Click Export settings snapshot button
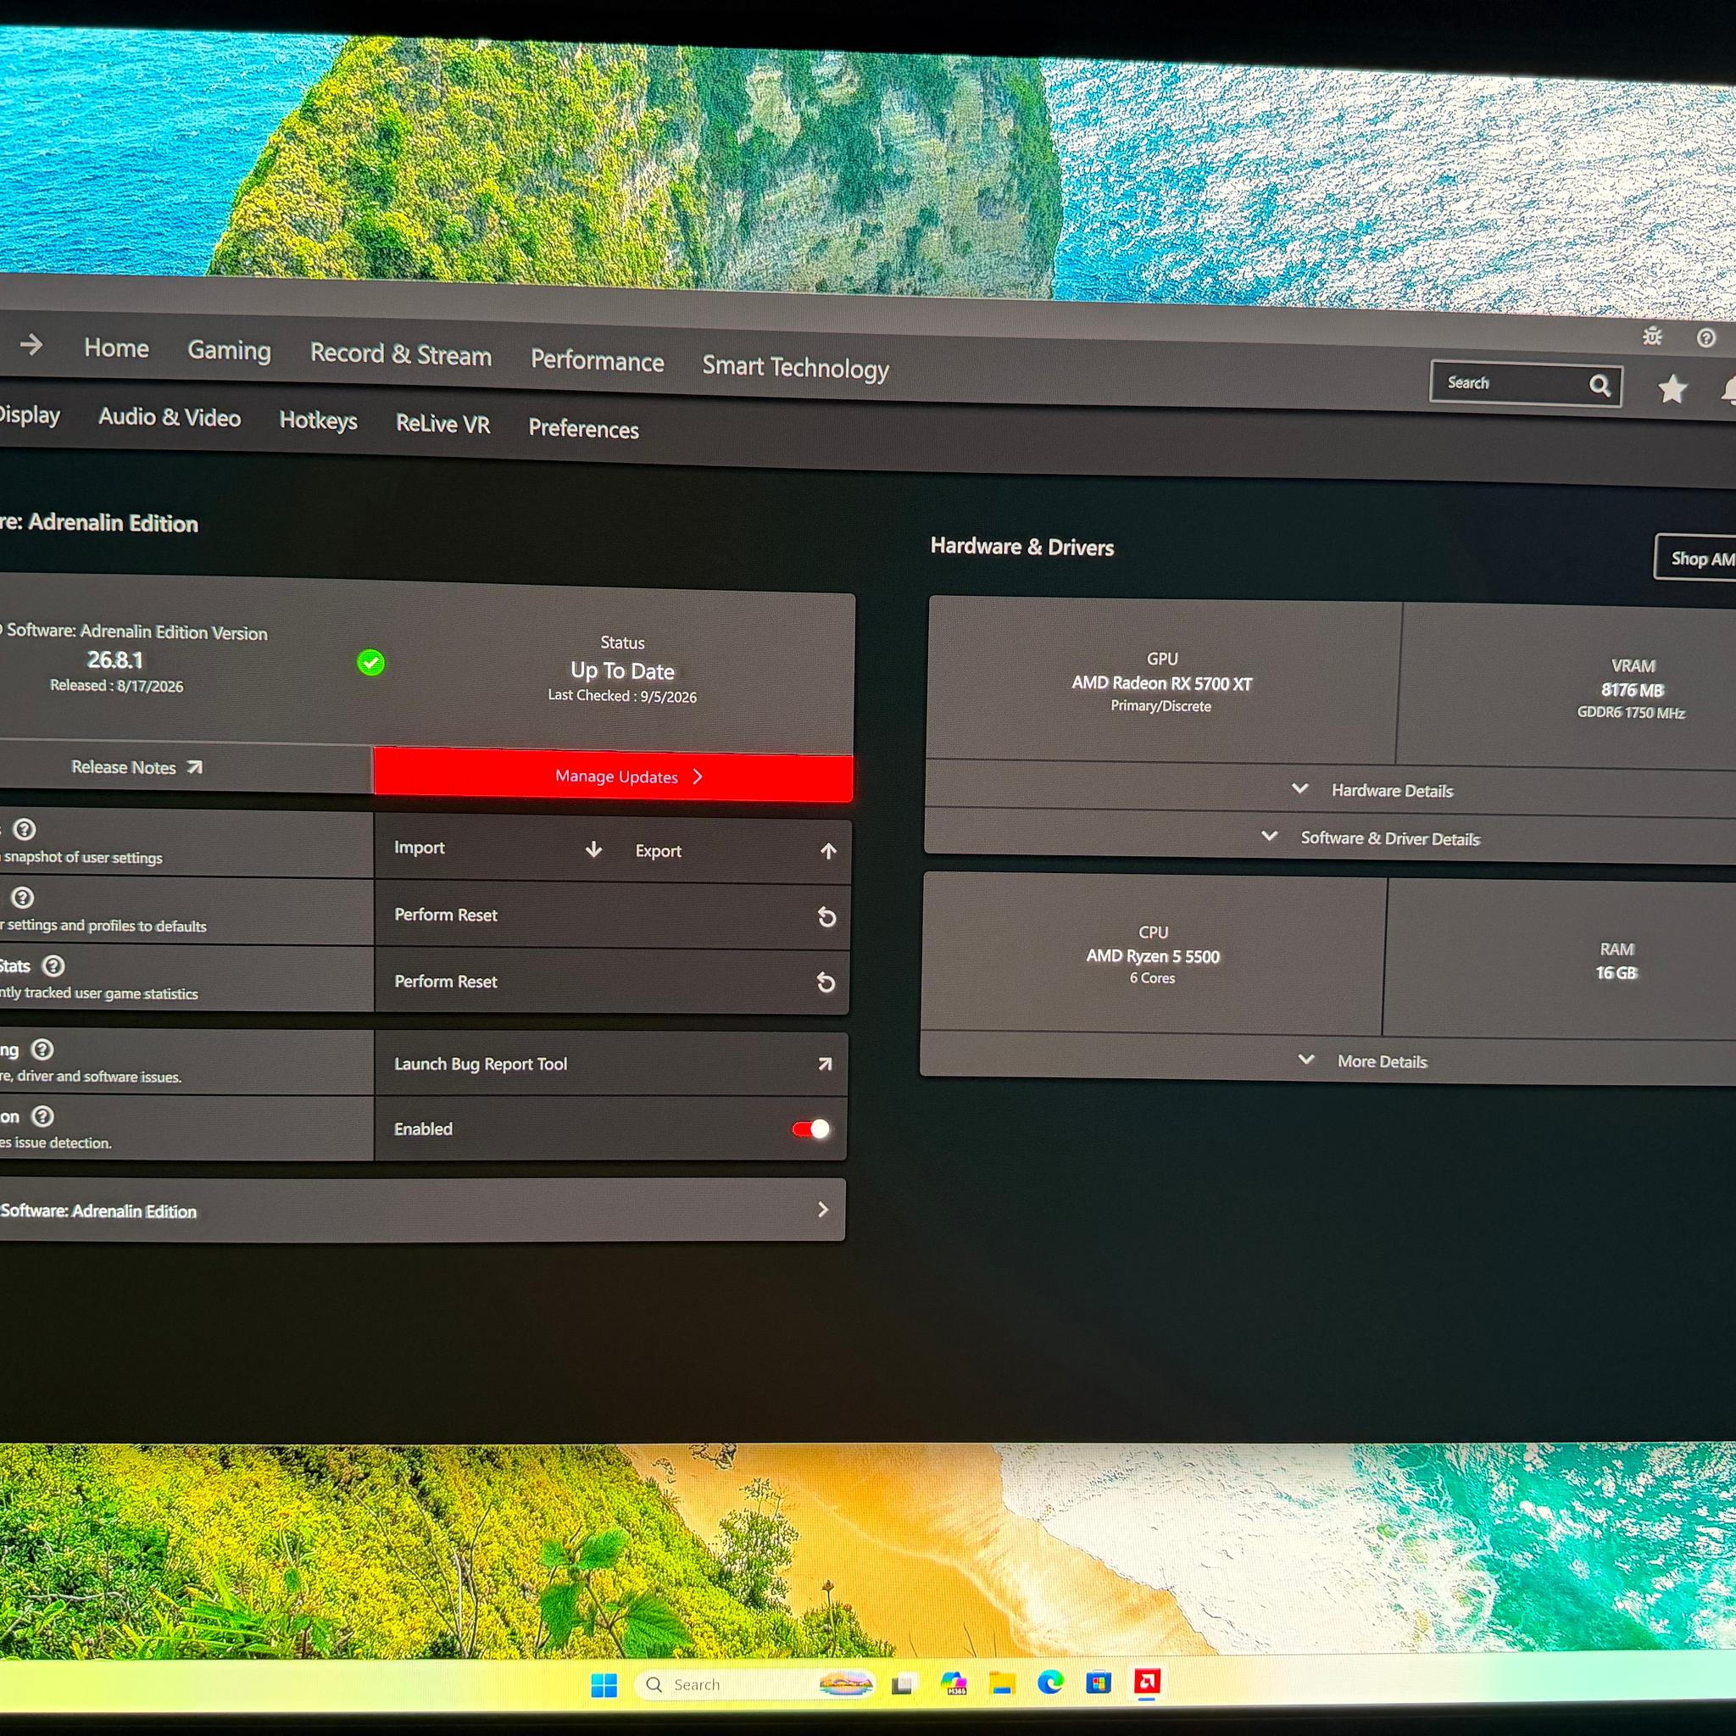This screenshot has width=1736, height=1736. tap(736, 850)
